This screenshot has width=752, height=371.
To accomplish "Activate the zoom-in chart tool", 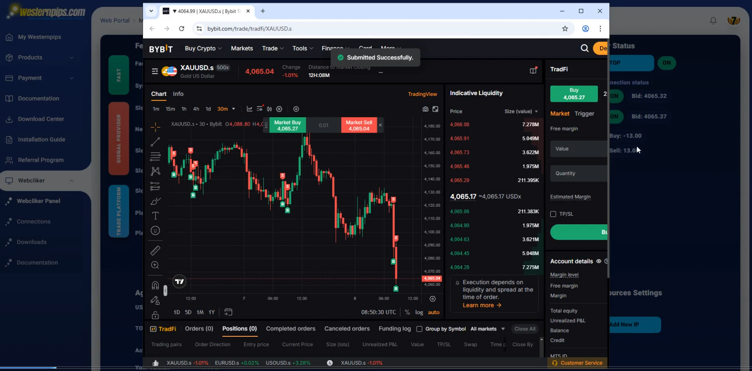I will 155,265.
